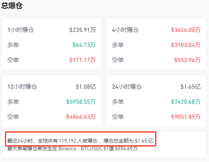Click the $4866.63万 short value
This screenshot has width=209, height=162.
[x=81, y=117]
